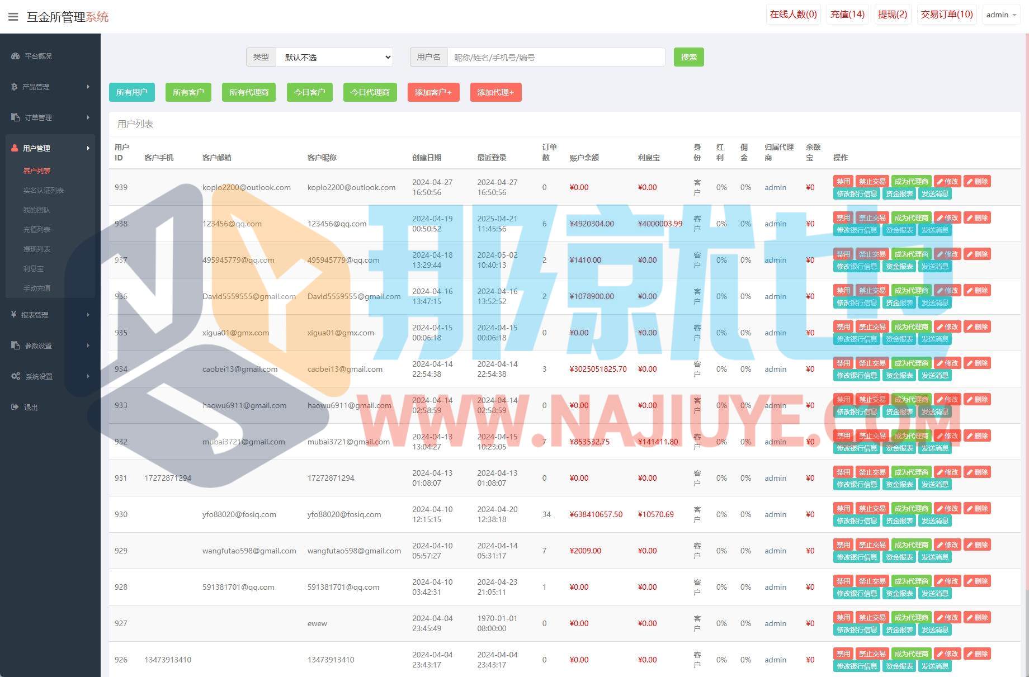Image resolution: width=1029 pixels, height=677 pixels.
Task: Click the green 搜索 button
Action: click(688, 57)
